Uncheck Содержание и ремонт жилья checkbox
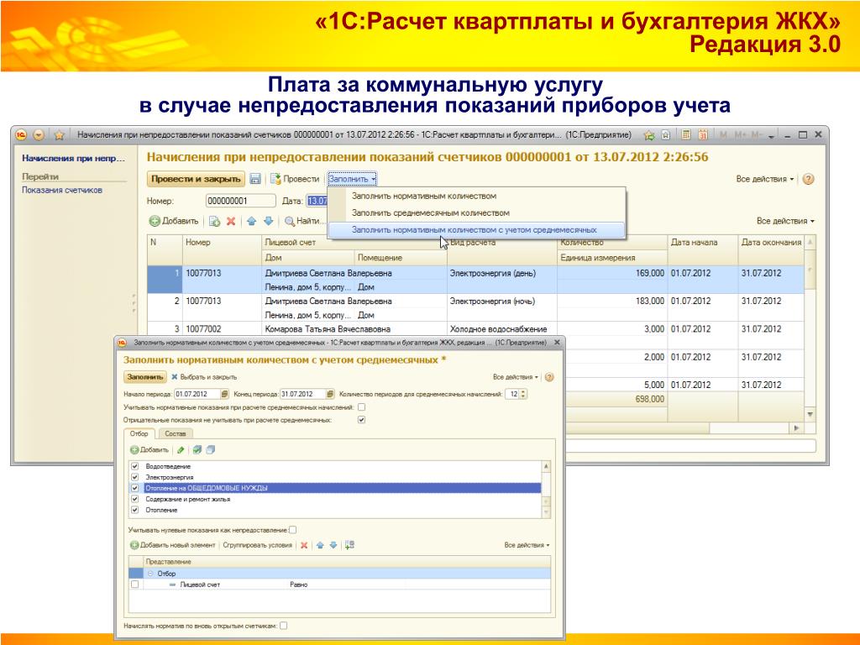The image size is (860, 645). (x=135, y=499)
